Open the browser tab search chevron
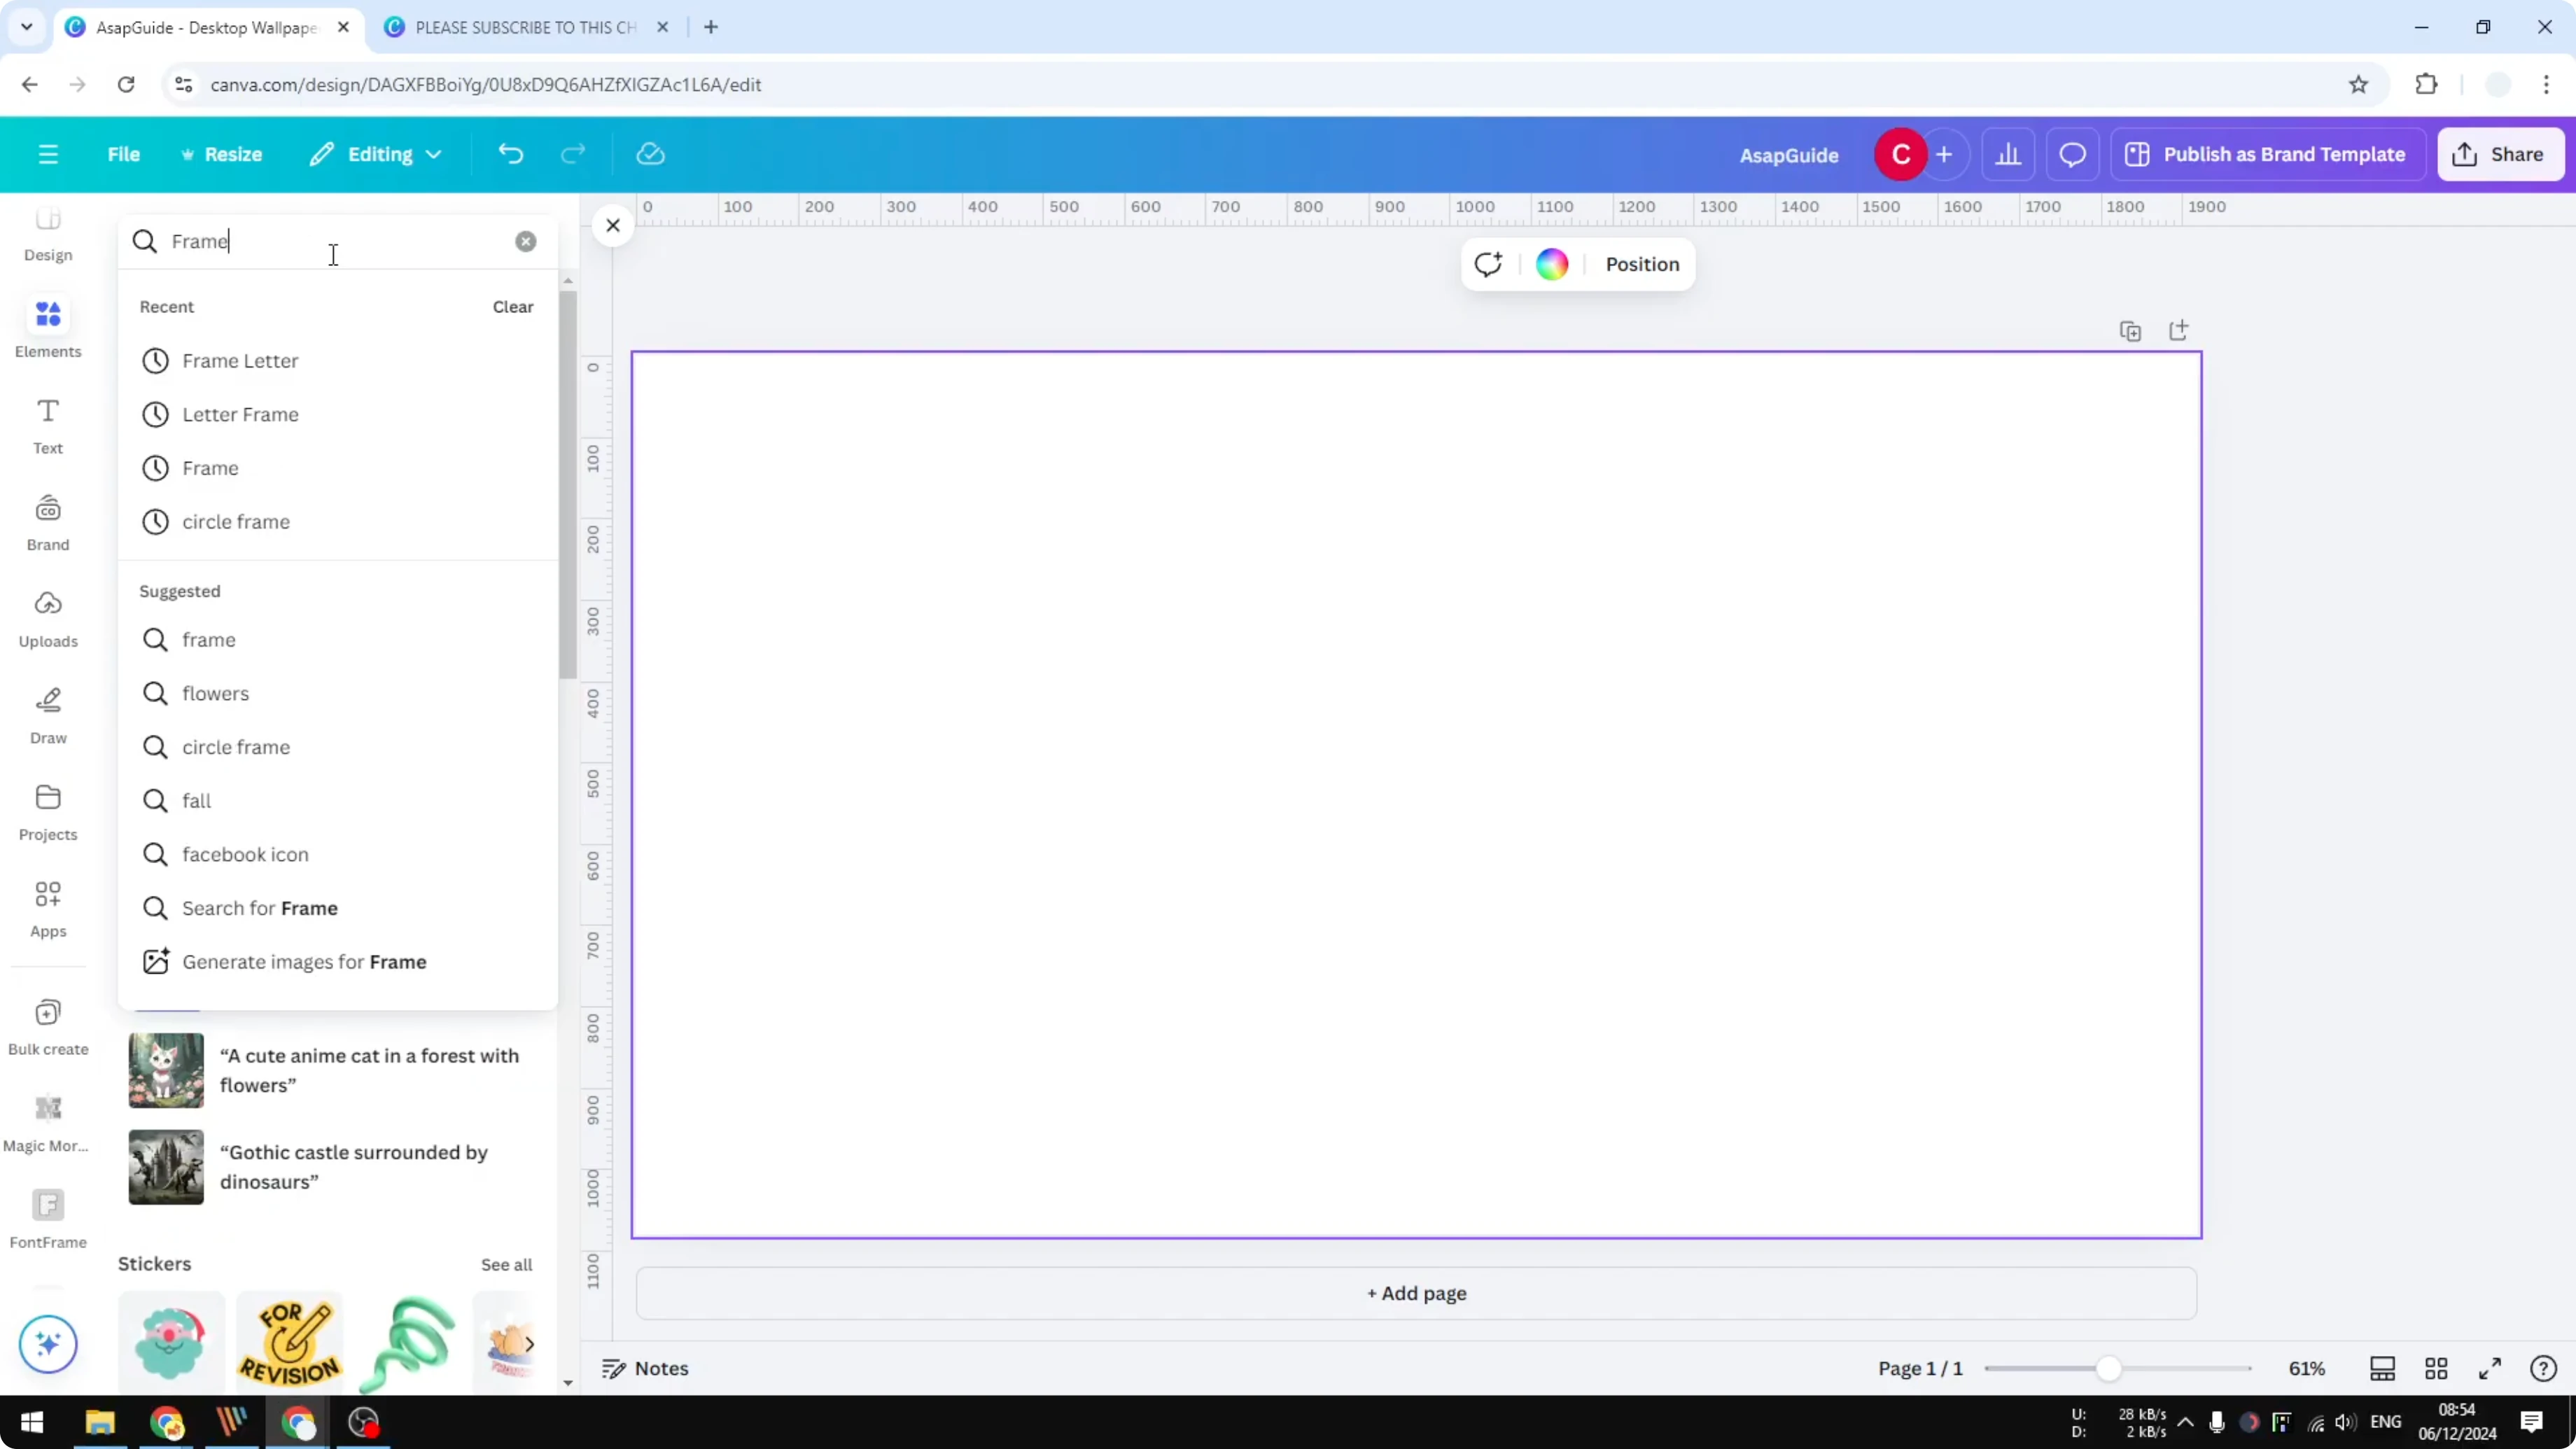Screen dimensions: 2576x1449 (x=27, y=27)
